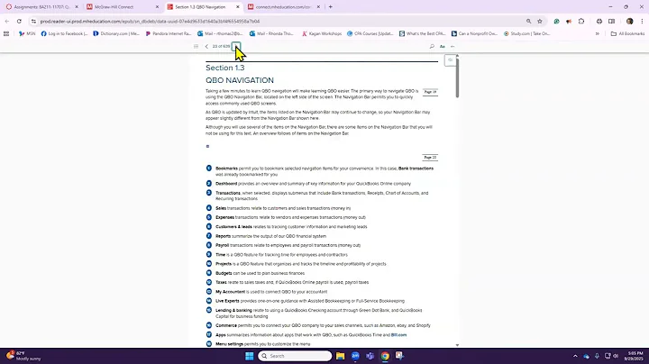Open the Study.com bookmark
This screenshot has width=649, height=364.
(x=527, y=33)
